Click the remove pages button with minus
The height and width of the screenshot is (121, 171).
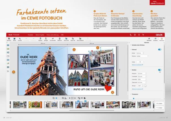coord(159,108)
